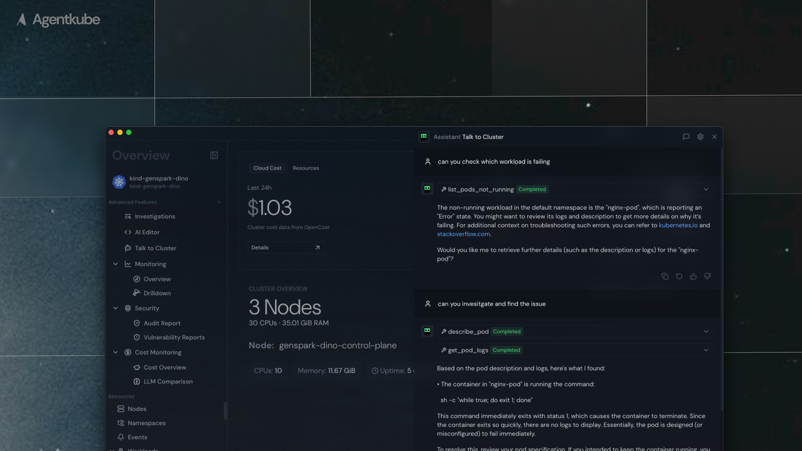Open the Details cost breakdown

click(286, 247)
